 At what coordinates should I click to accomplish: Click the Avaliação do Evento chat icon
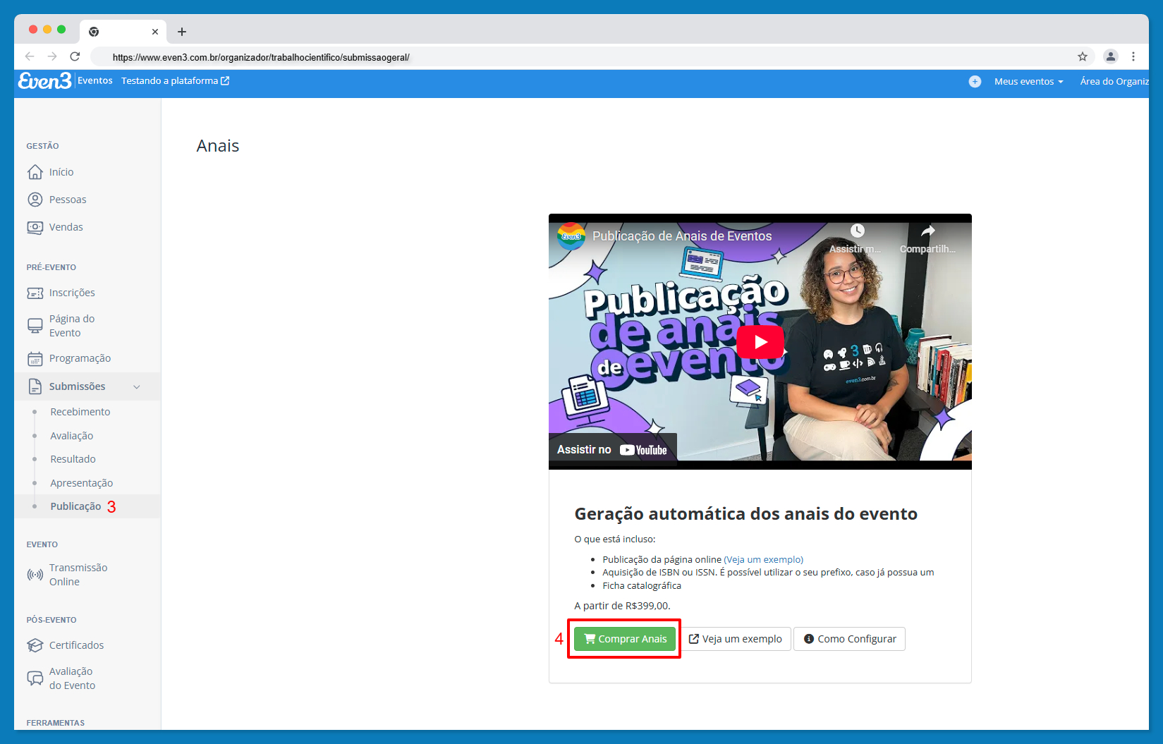[35, 678]
